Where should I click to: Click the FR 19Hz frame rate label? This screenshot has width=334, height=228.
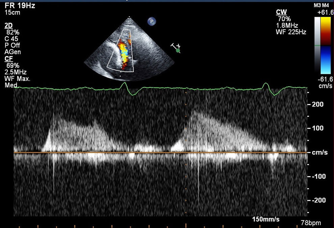click(x=20, y=6)
